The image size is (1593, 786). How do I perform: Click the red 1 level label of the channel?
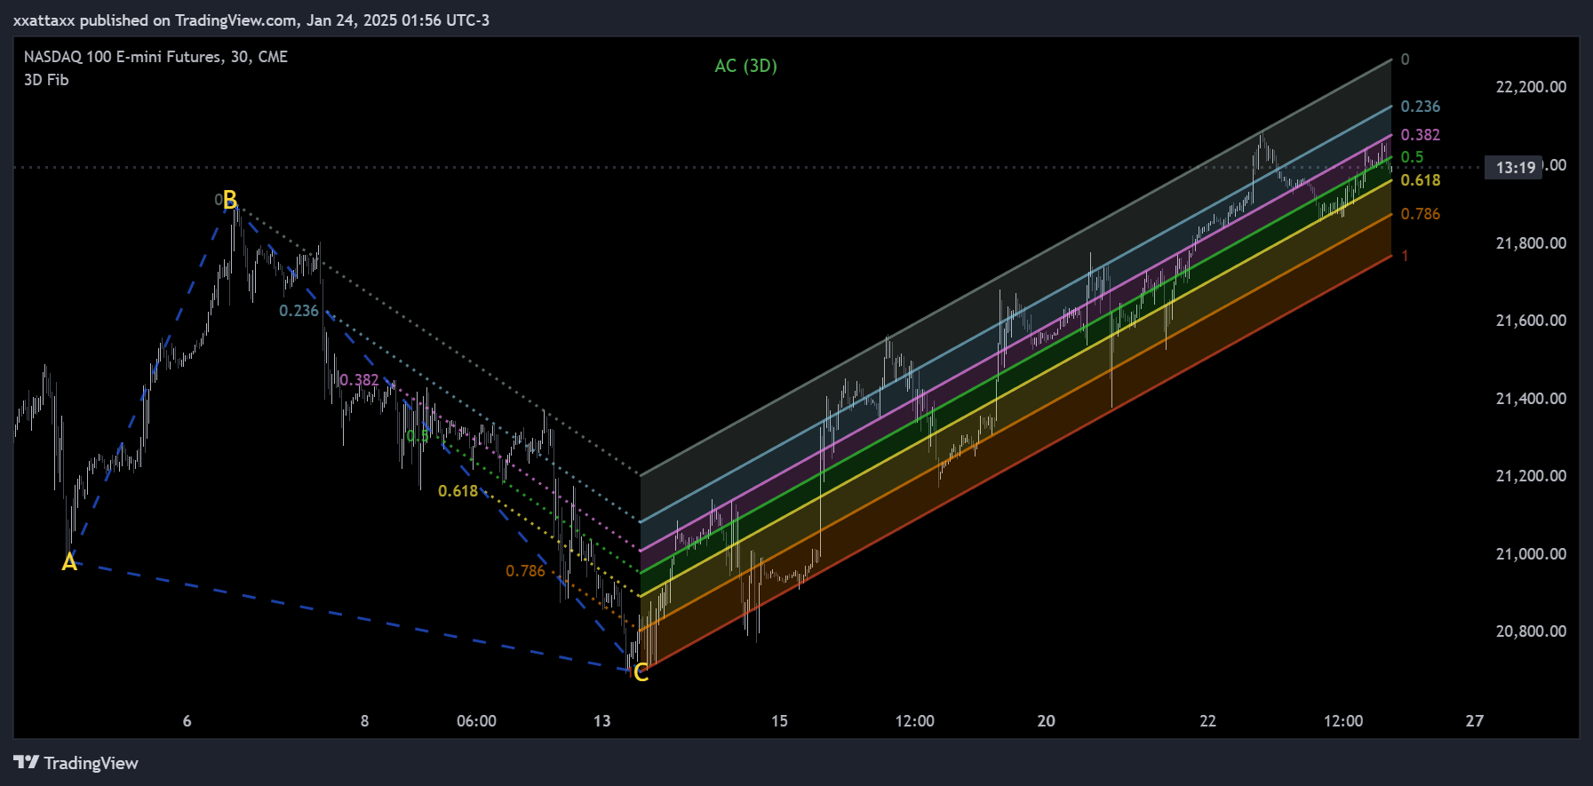click(x=1405, y=256)
